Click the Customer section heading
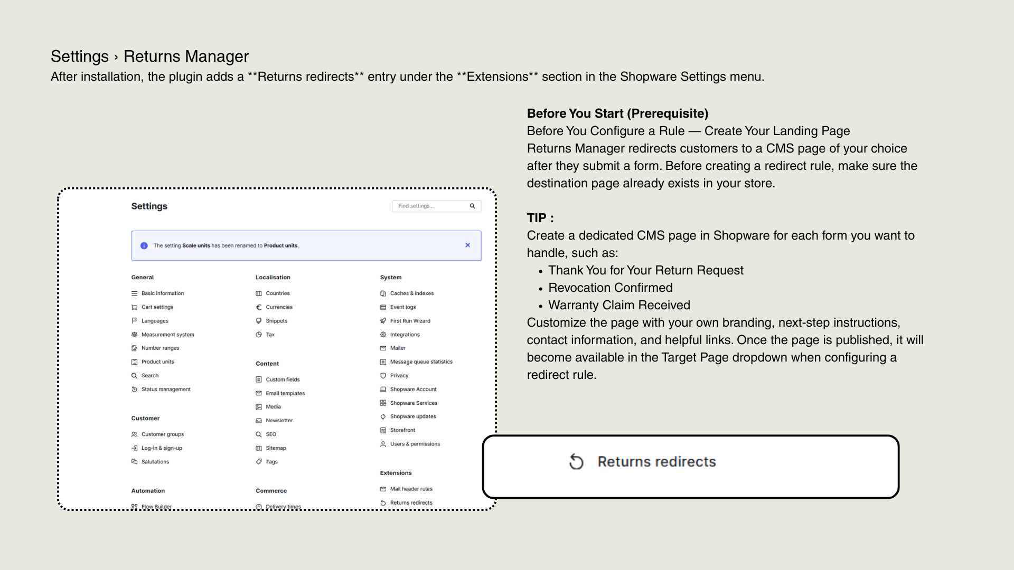 click(145, 419)
